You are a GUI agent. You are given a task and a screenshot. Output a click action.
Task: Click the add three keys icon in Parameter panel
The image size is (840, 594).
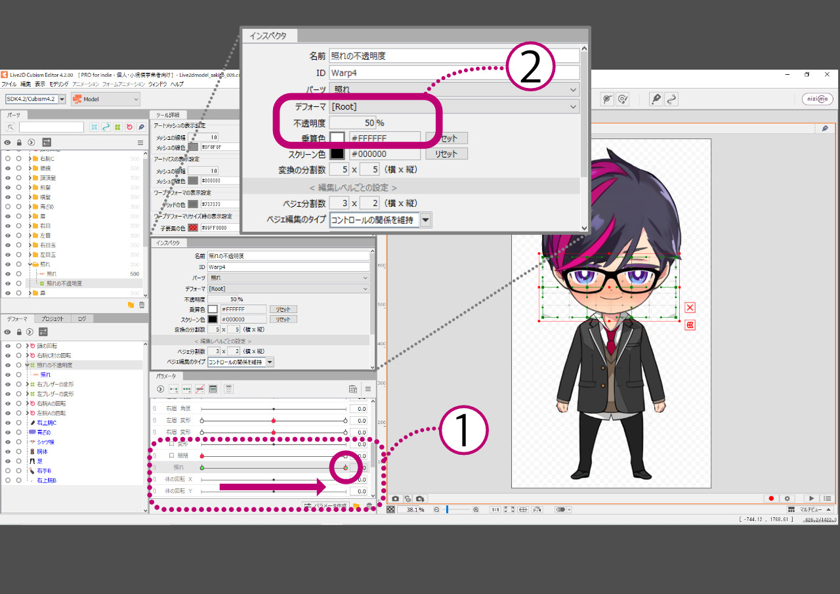tap(186, 389)
